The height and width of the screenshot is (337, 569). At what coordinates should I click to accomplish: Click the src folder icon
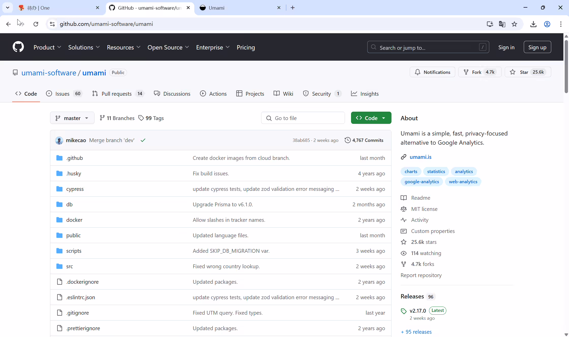[x=59, y=266]
